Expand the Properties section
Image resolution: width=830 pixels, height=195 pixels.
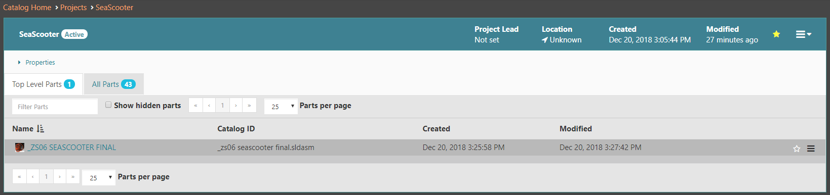(36, 63)
